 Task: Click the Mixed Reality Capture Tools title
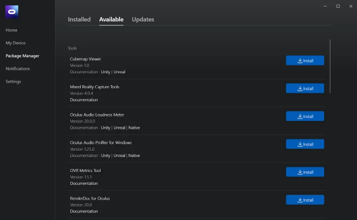pyautogui.click(x=95, y=87)
